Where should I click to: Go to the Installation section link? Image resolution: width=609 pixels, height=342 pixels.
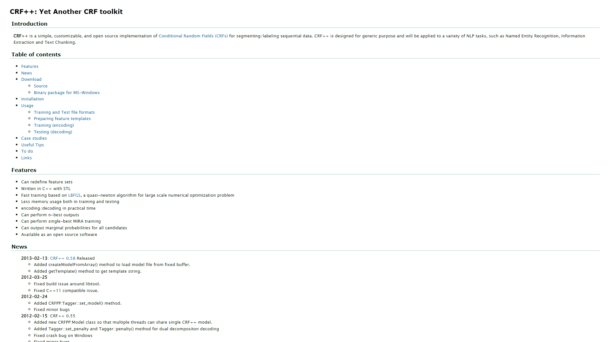pyautogui.click(x=32, y=99)
